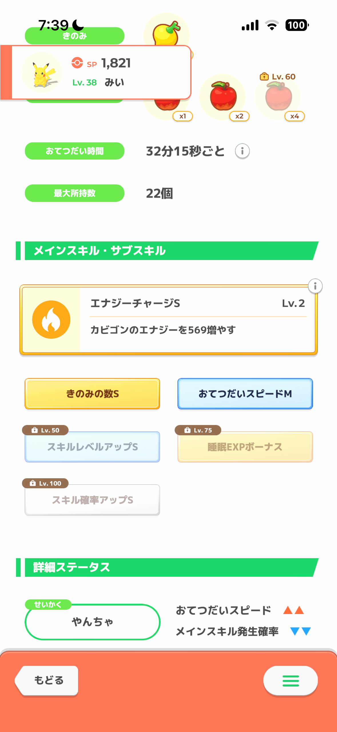Open the hamburger menu button
Viewport: 337px width, 732px height.
point(290,681)
